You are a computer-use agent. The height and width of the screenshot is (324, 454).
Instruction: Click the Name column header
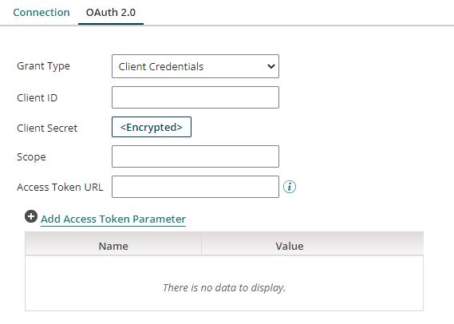point(113,246)
